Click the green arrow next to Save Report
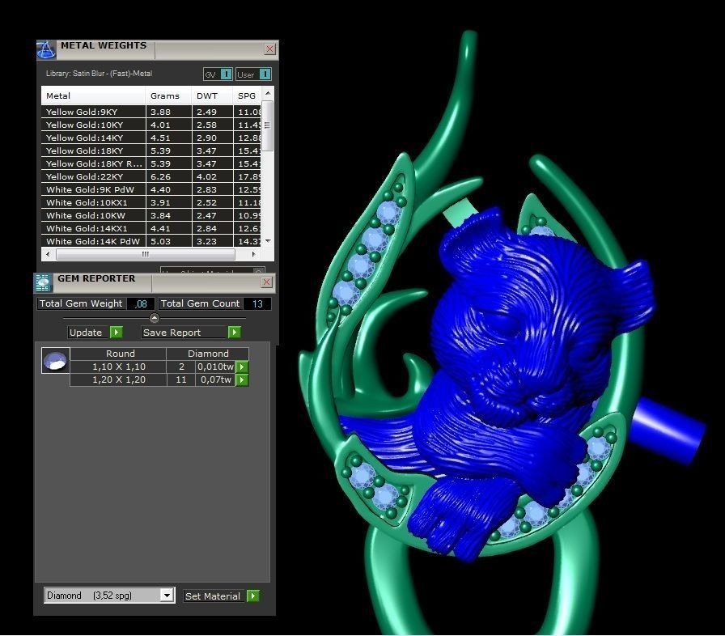Screen dimensions: 725x636 pos(235,333)
